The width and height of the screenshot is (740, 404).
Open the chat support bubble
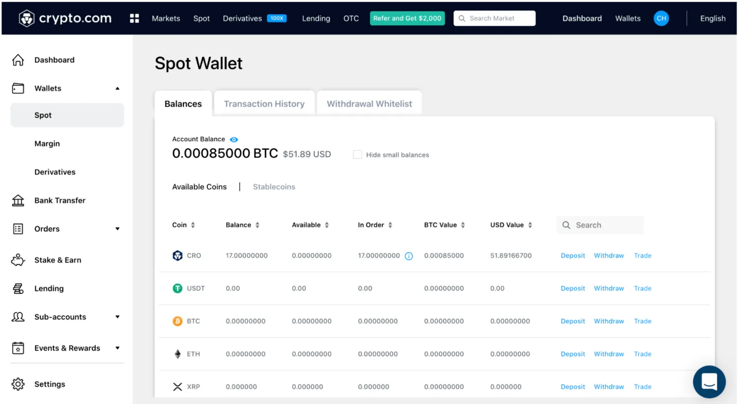click(x=709, y=381)
